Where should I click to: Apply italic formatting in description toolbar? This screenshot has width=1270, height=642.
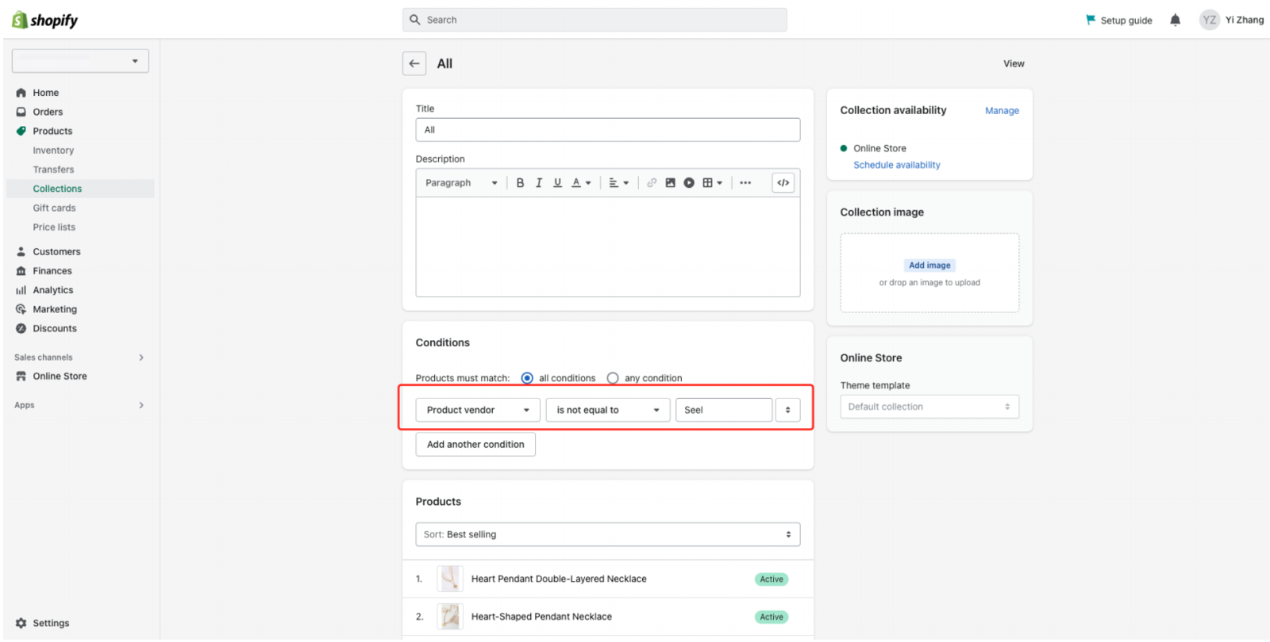(539, 183)
